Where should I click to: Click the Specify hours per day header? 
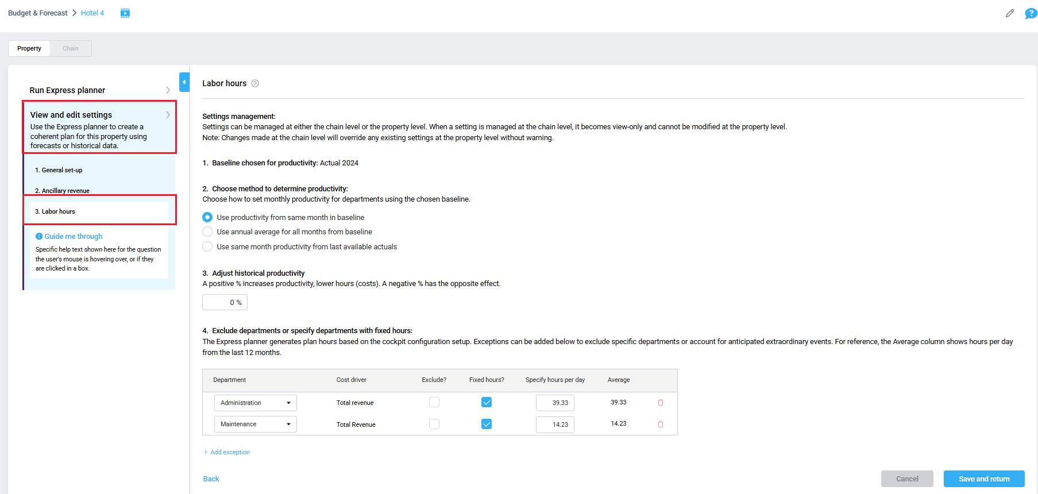pos(555,380)
